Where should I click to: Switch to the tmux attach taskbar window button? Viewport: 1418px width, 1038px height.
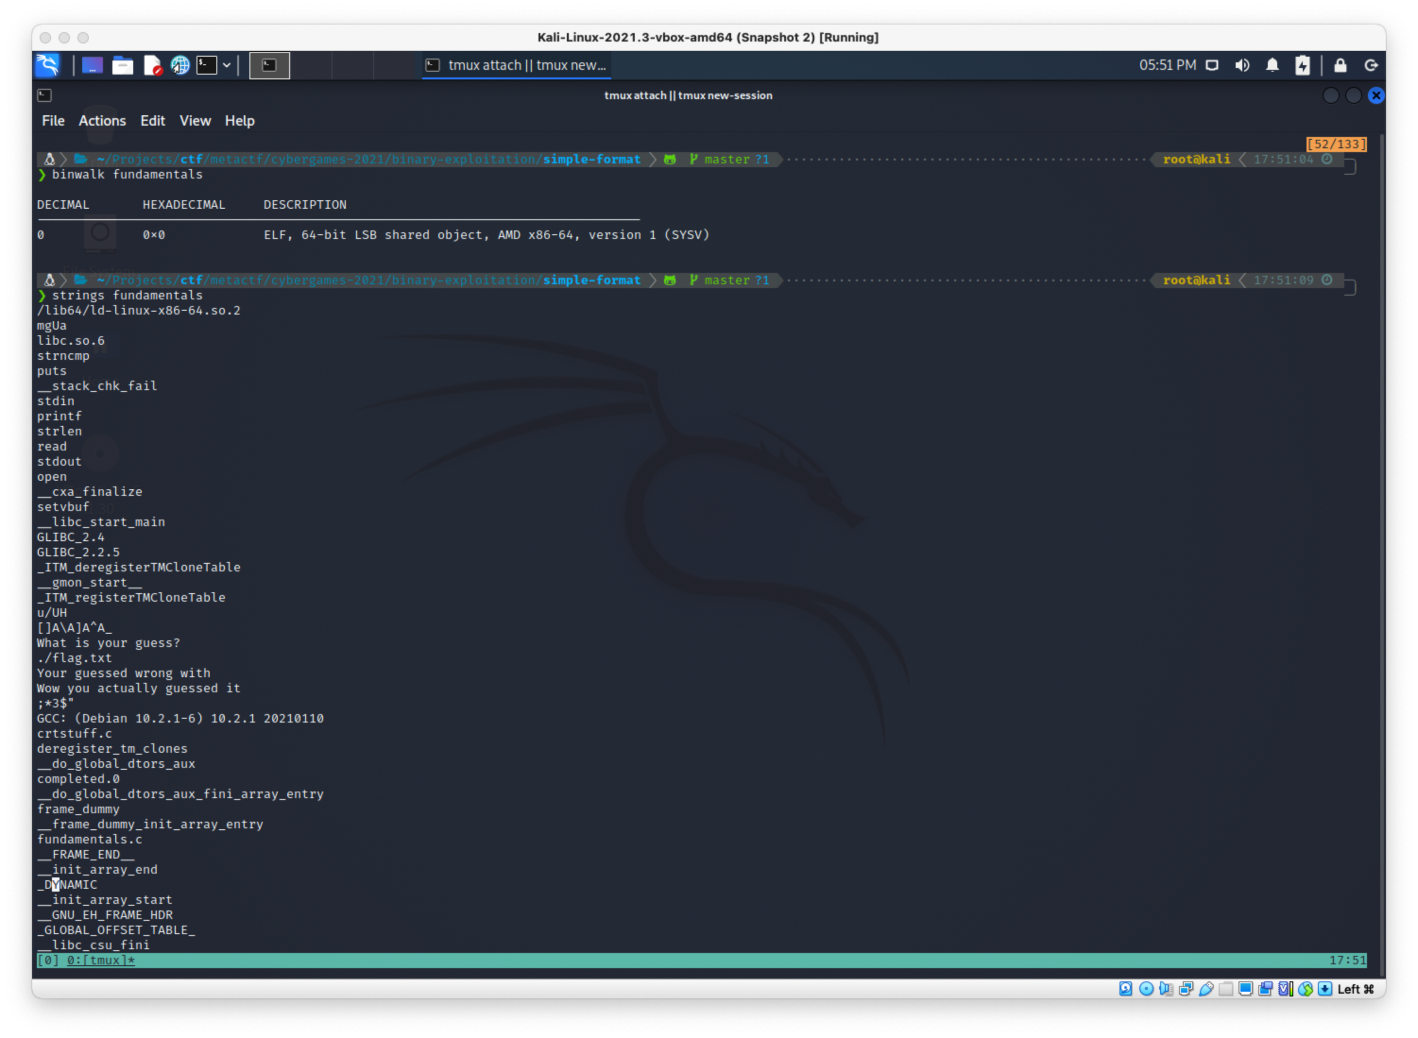point(517,65)
